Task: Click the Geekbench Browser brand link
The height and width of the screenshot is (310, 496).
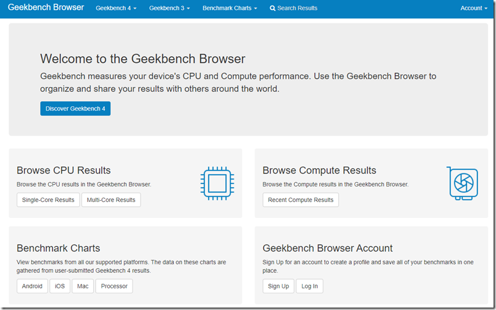Action: [x=46, y=7]
